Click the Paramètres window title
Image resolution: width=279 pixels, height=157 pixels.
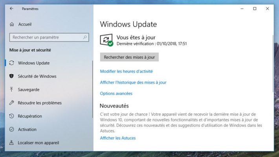30,9
